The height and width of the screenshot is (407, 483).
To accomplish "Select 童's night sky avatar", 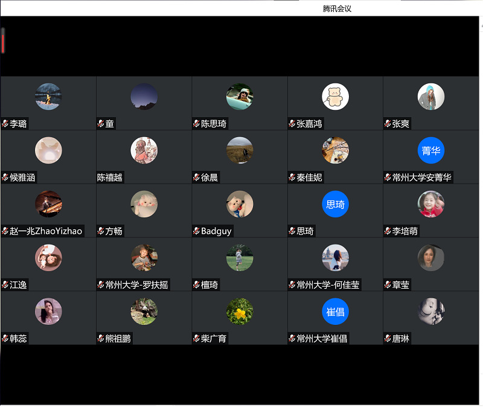I will 144,97.
